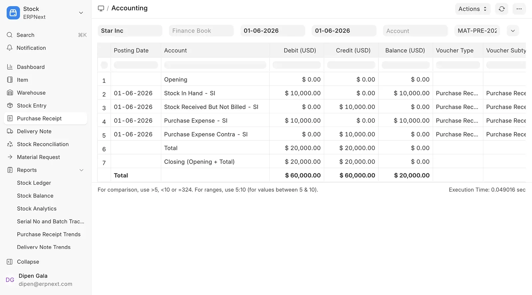Open the Dashboard sidebar item
Image resolution: width=532 pixels, height=295 pixels.
coord(31,67)
